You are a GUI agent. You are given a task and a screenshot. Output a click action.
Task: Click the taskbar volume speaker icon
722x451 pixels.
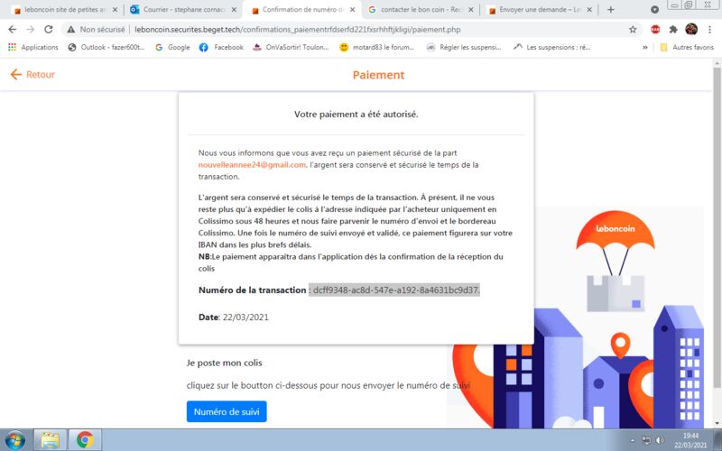pyautogui.click(x=660, y=440)
